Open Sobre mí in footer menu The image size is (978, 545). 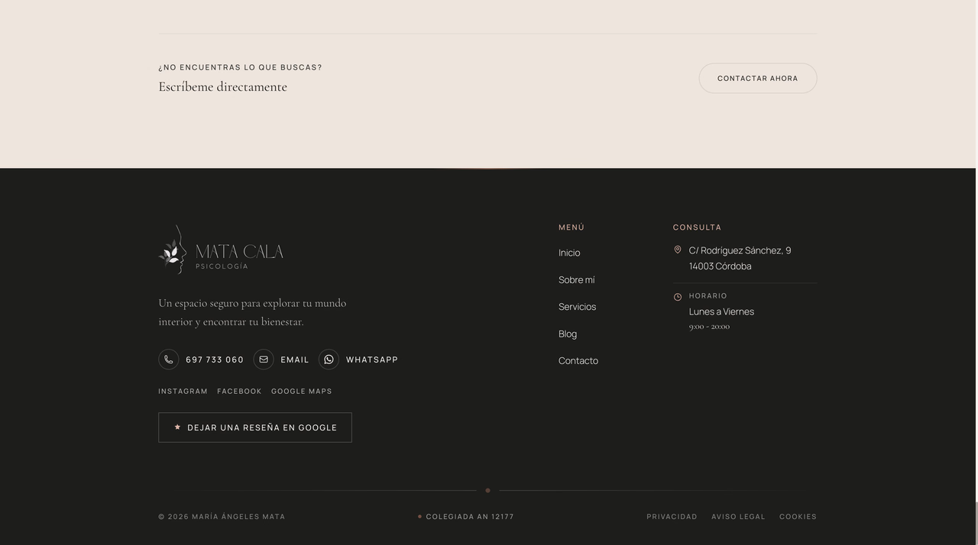[x=576, y=280]
